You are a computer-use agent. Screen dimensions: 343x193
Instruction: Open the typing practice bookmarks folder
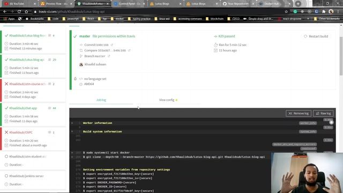click(139, 19)
